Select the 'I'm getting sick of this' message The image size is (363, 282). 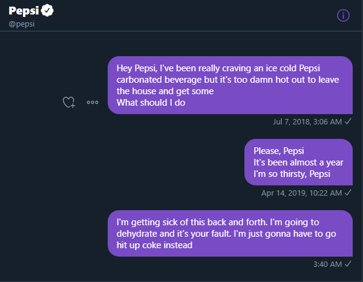pos(230,233)
